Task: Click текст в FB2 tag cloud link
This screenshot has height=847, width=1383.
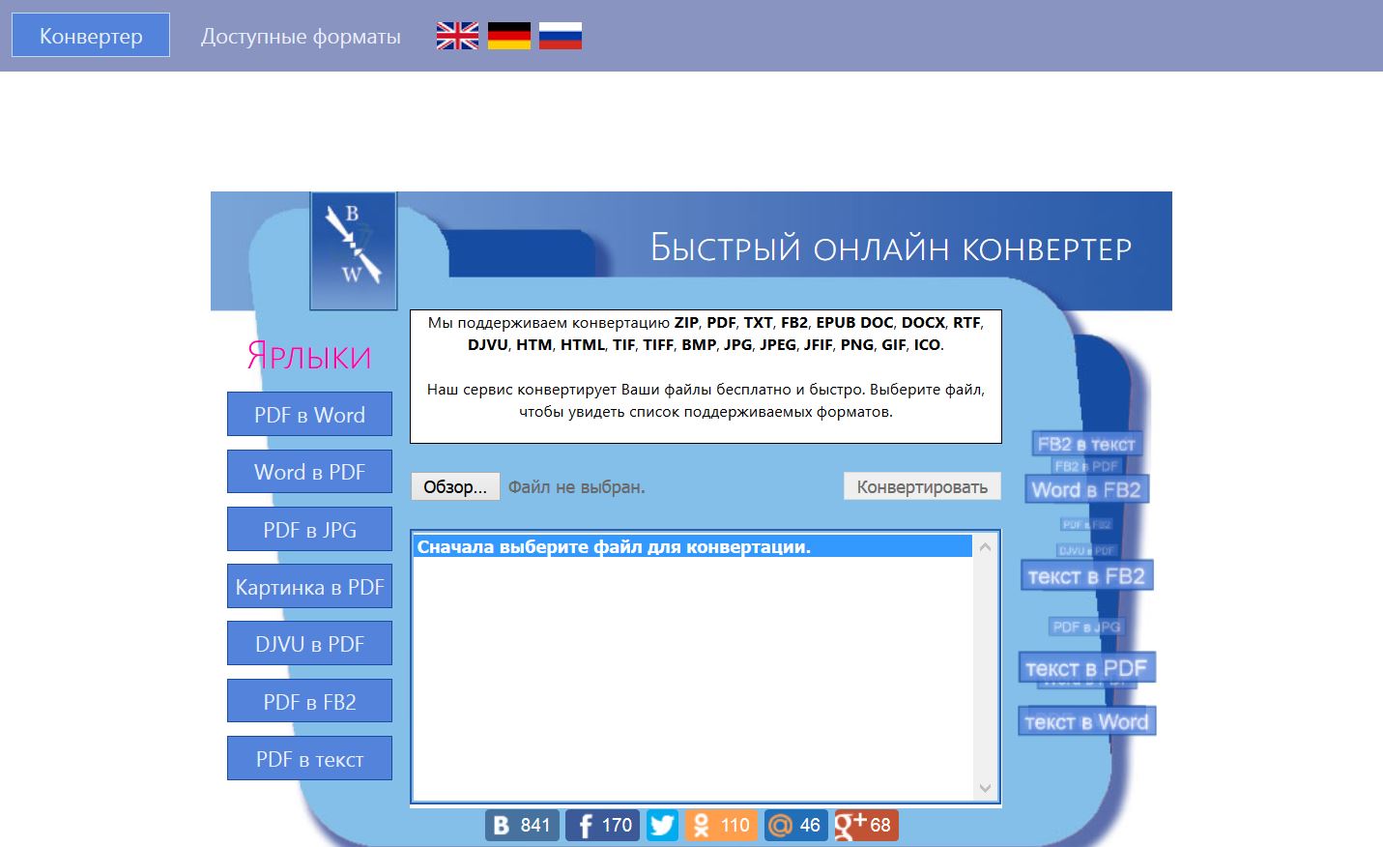Action: 1086,576
